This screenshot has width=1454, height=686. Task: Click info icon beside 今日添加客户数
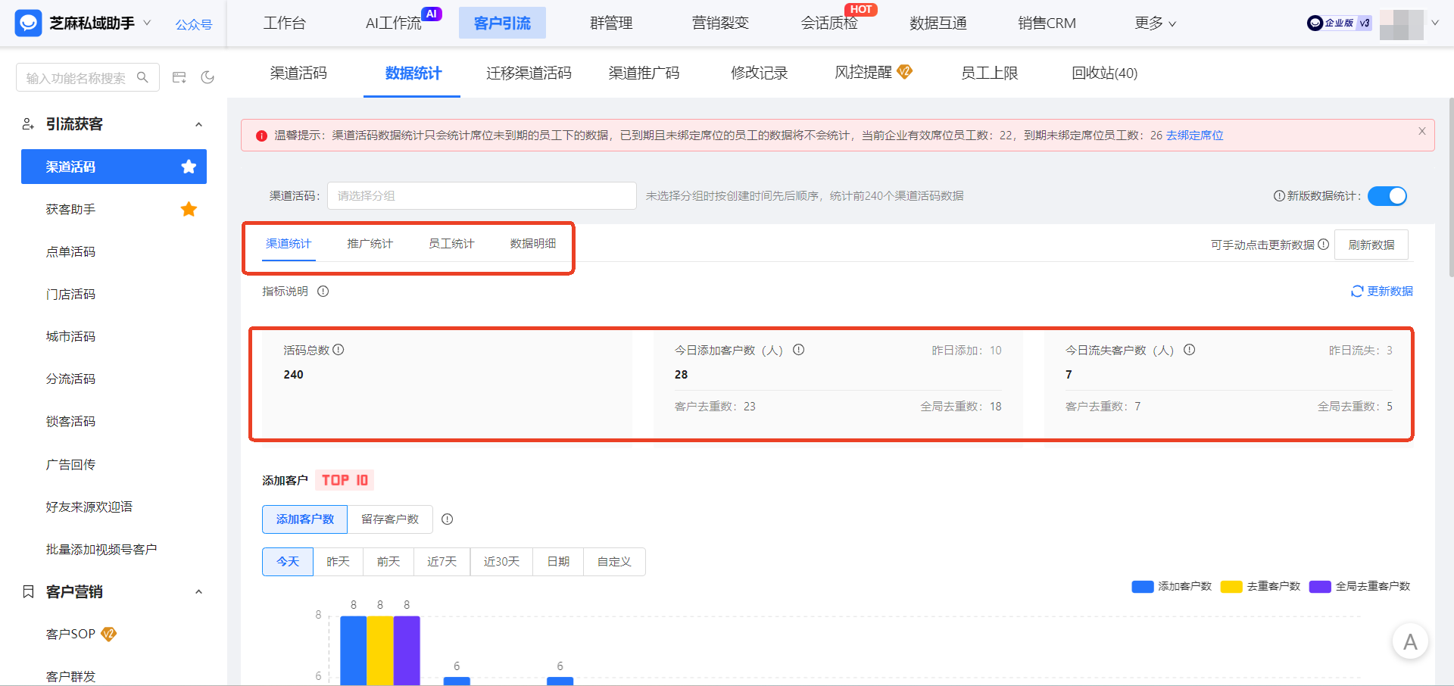click(x=798, y=350)
